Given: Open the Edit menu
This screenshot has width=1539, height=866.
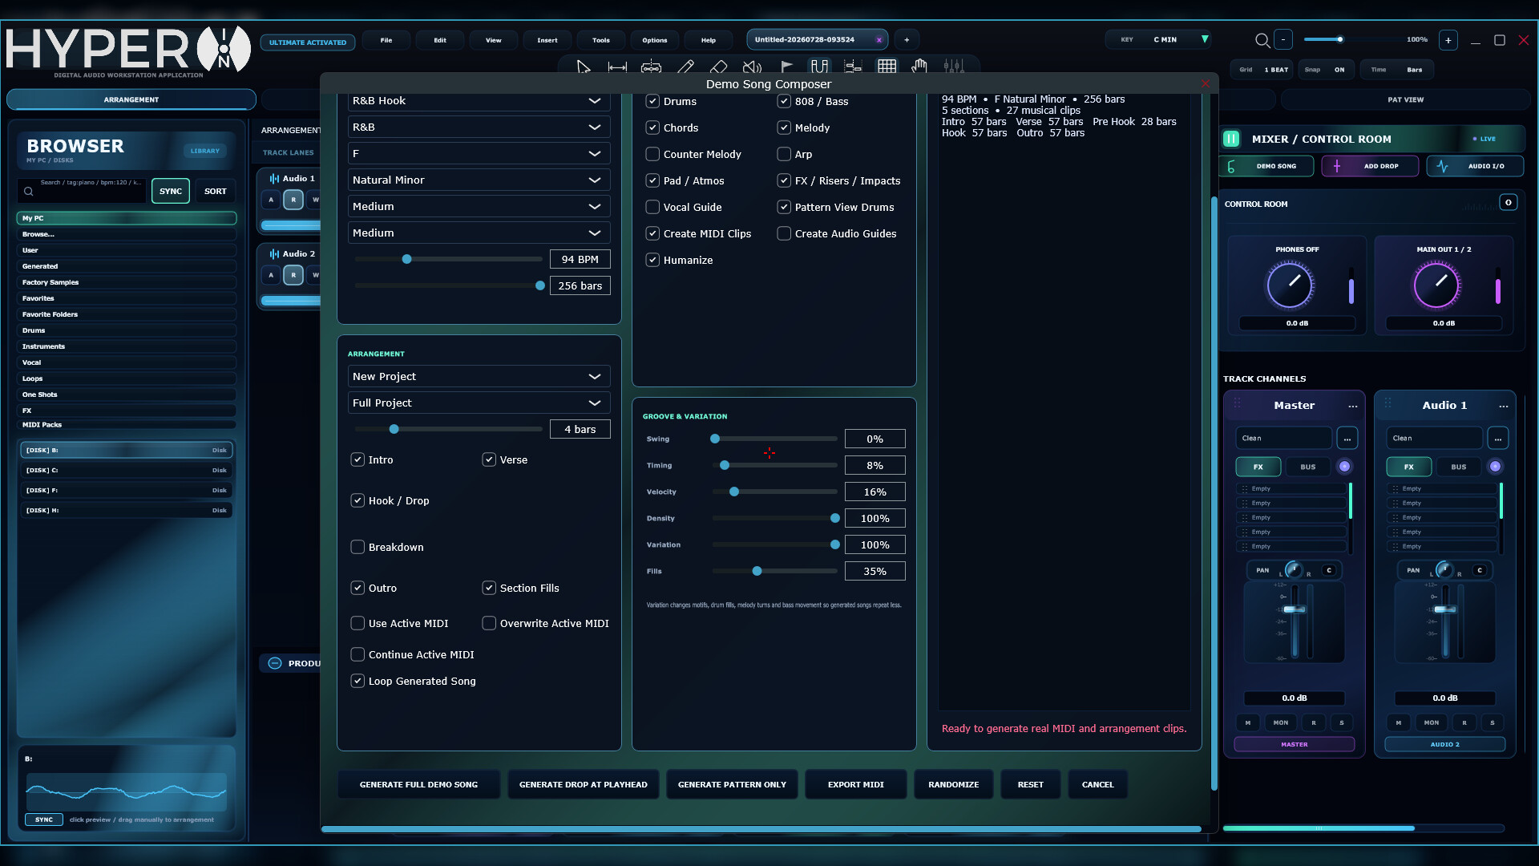Looking at the screenshot, I should (x=440, y=40).
